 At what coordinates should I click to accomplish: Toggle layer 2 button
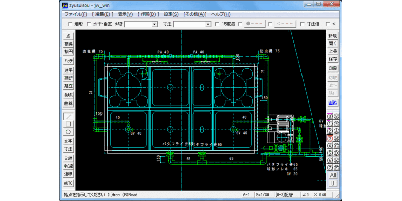coord(330,131)
